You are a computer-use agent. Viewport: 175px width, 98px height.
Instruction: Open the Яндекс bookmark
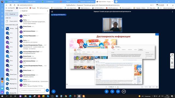click(33, 8)
